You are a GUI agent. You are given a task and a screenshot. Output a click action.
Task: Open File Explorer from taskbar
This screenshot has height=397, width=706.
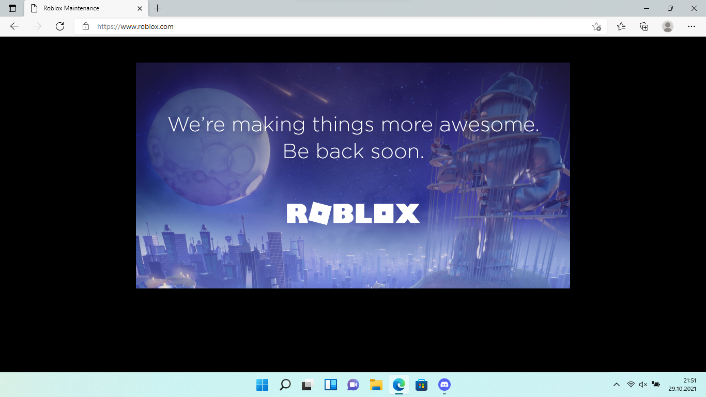coord(376,385)
